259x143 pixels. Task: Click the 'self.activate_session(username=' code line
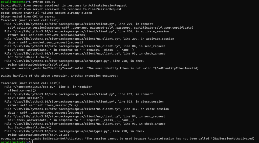[100, 28]
